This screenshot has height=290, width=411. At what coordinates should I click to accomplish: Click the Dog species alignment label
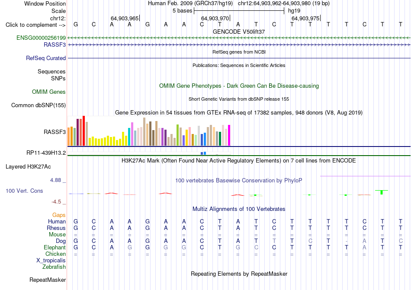(61, 241)
